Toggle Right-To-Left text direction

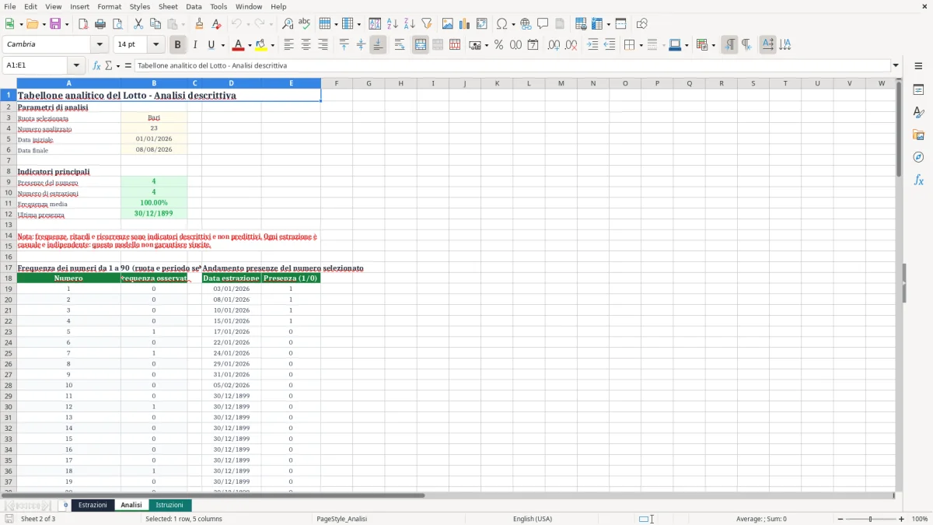746,45
